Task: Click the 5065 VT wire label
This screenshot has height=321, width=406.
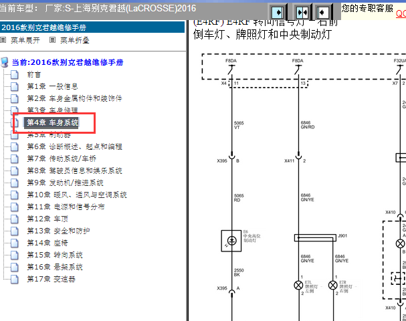Action: pos(239,125)
